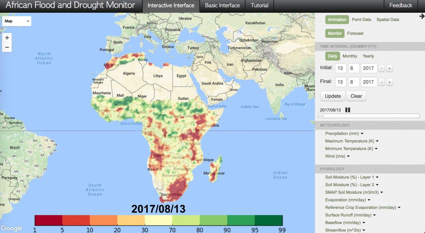Select the Monthly time interval
The height and width of the screenshot is (233, 425).
pos(350,56)
